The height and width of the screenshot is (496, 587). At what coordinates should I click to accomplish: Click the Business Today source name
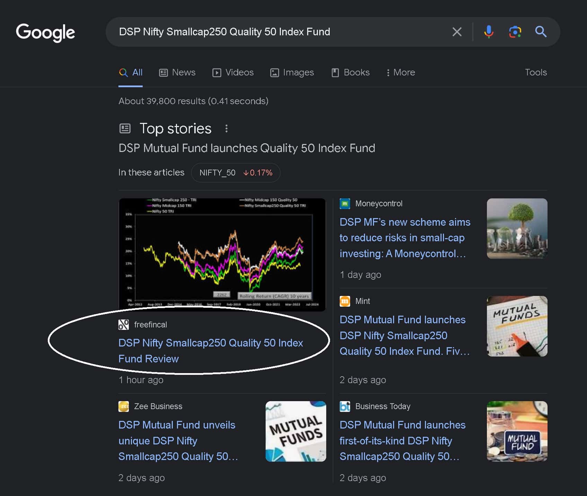pyautogui.click(x=383, y=406)
